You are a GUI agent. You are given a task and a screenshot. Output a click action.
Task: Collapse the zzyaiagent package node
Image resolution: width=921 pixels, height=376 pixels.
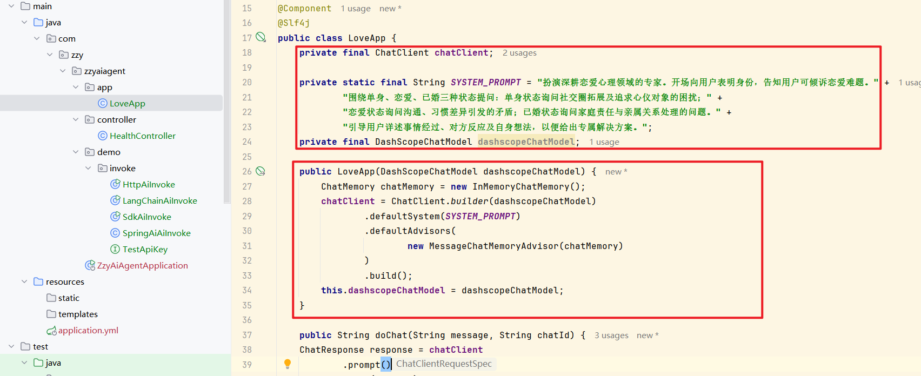[63, 71]
